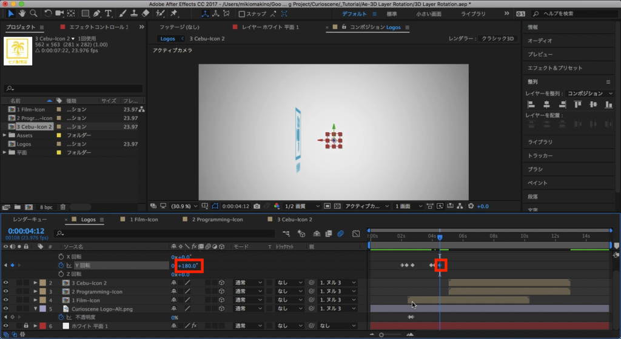
Task: Enable the スナップ checkbox
Action: pos(243,14)
